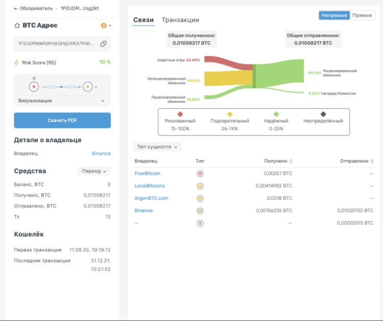Click Скачать PDF button

(62, 120)
